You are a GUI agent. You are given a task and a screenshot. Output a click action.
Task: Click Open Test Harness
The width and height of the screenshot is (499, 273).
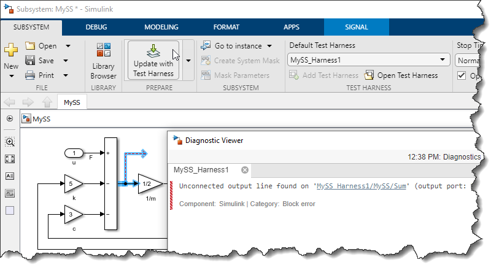(x=401, y=75)
